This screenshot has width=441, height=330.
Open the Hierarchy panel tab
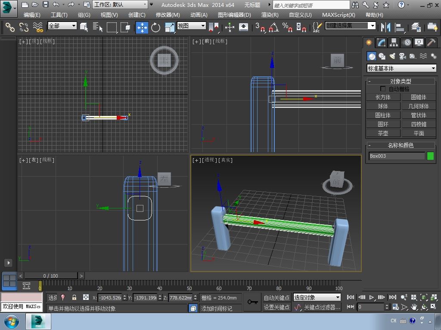[394, 43]
